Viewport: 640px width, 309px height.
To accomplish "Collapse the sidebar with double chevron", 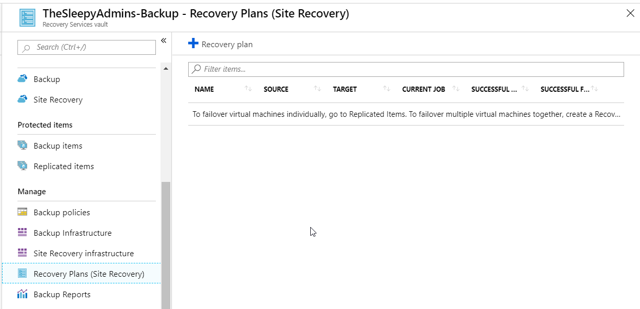I will tap(164, 40).
